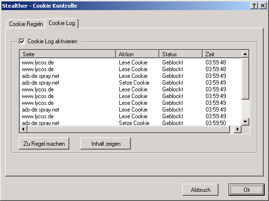Image resolution: width=269 pixels, height=201 pixels.
Task: Select the first www.lycos.de log entry
Action: coord(130,63)
